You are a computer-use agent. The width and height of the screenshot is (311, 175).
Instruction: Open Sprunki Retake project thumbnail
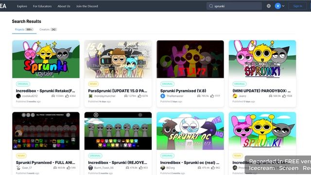pyautogui.click(x=46, y=59)
